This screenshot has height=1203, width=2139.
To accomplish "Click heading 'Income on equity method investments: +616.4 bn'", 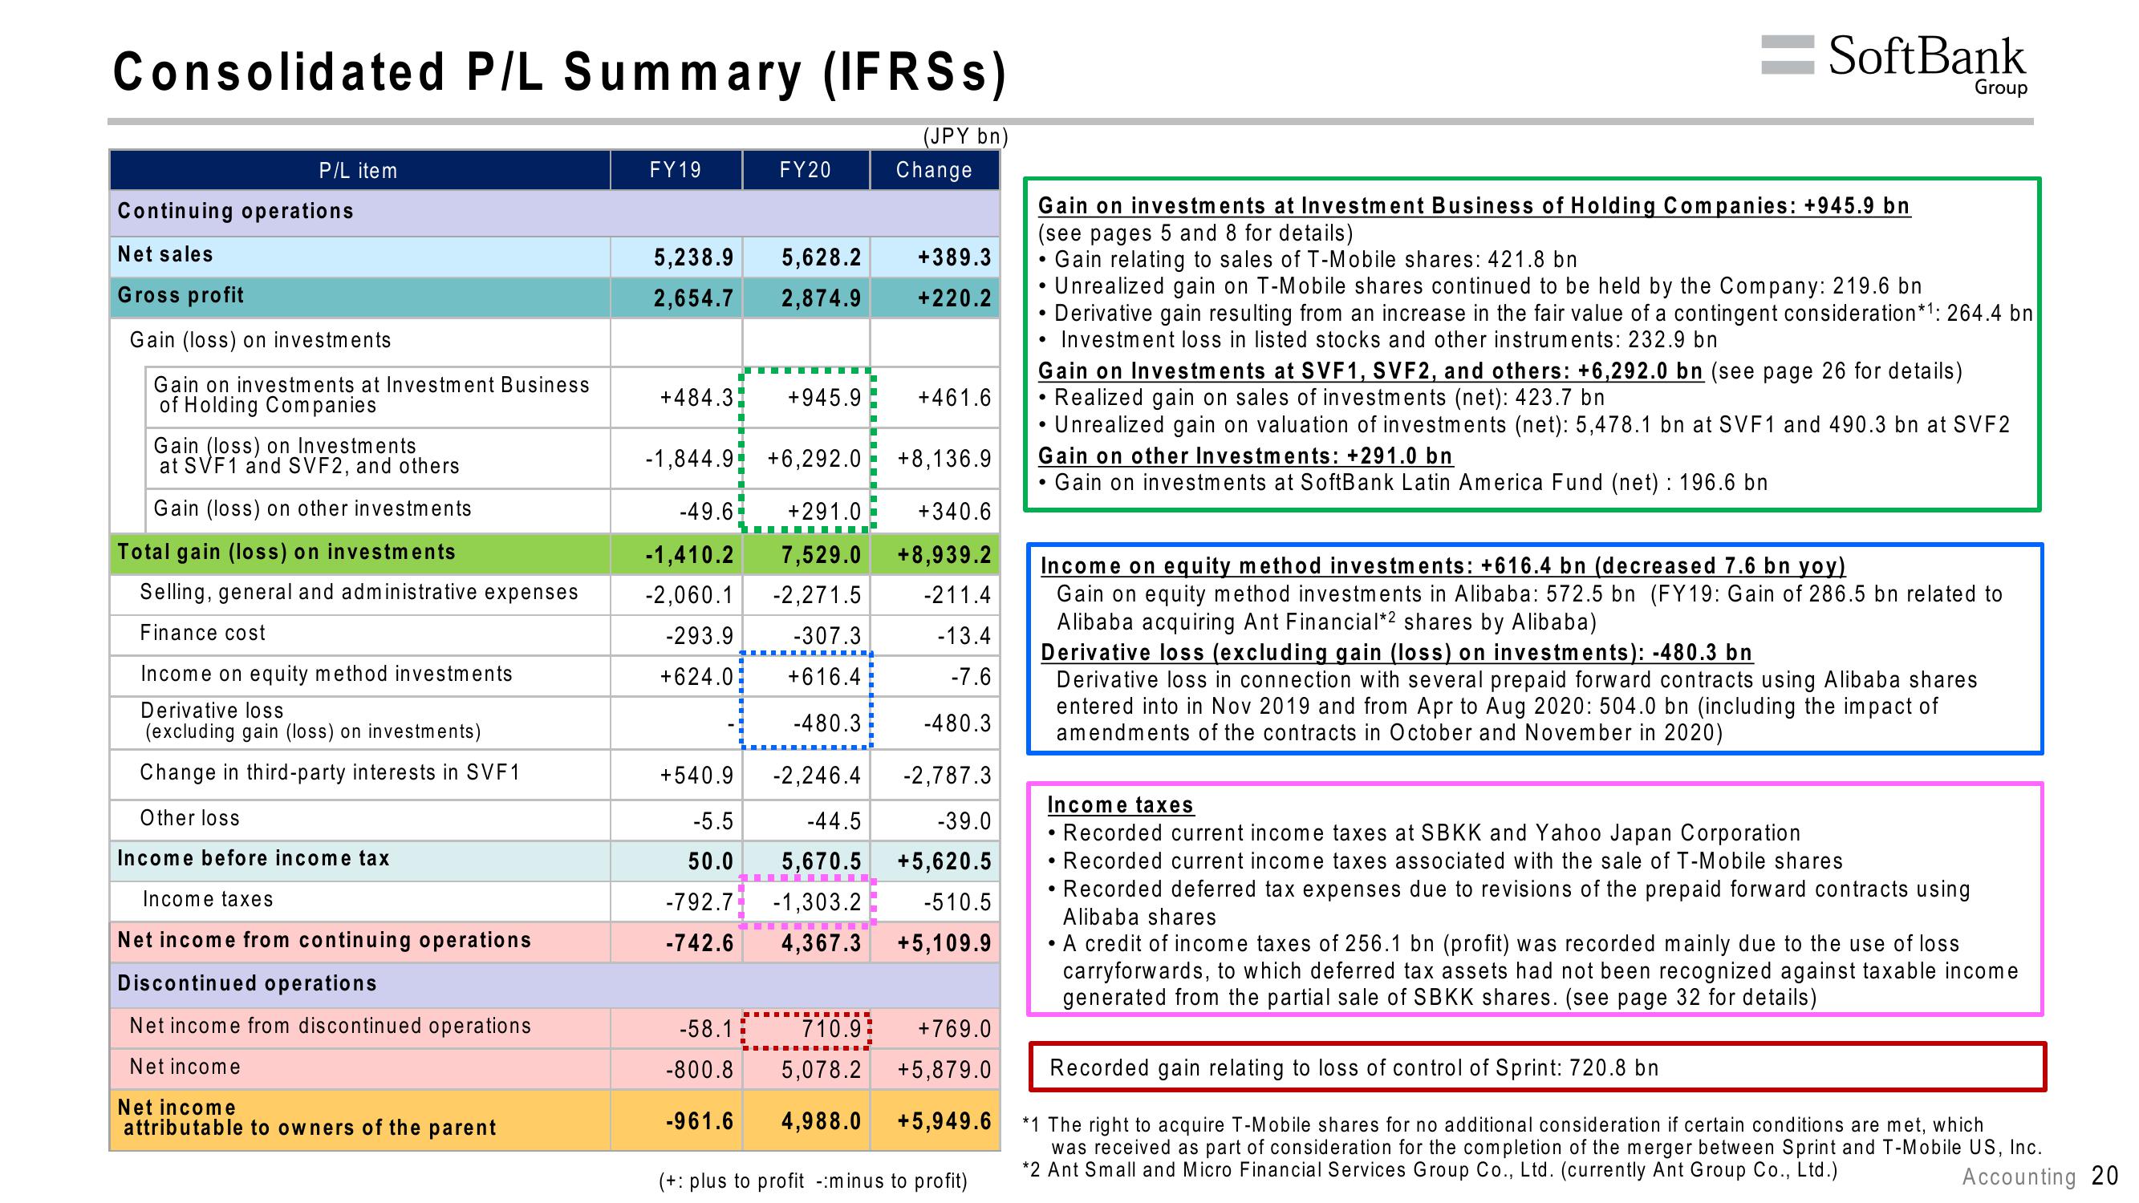I will [1443, 566].
